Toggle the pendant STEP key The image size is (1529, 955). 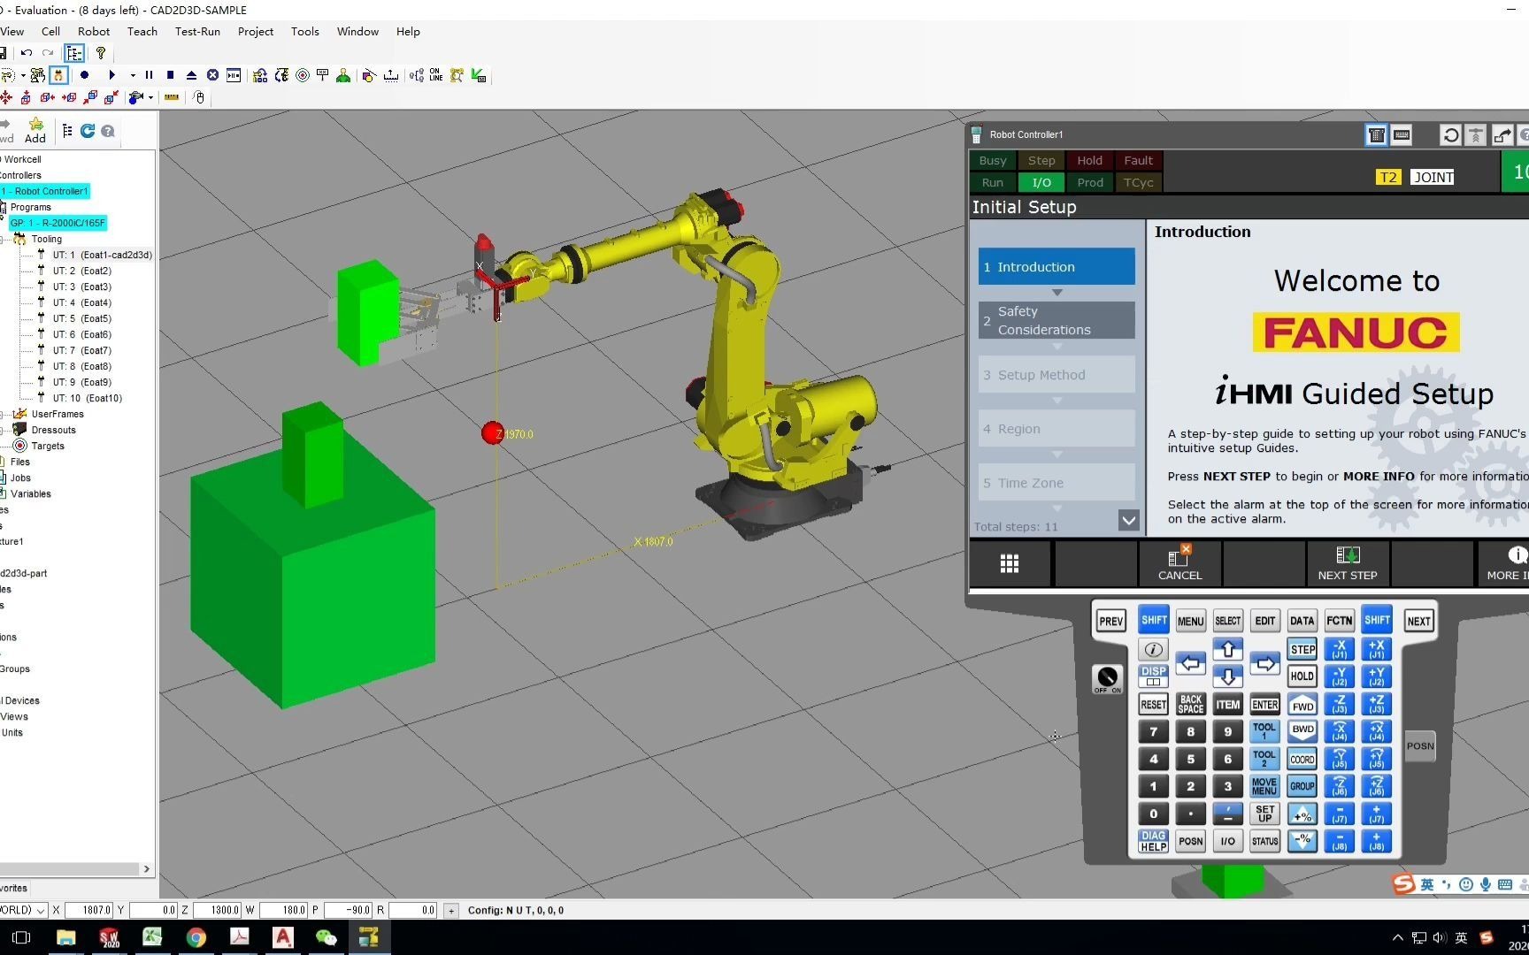(x=1302, y=649)
